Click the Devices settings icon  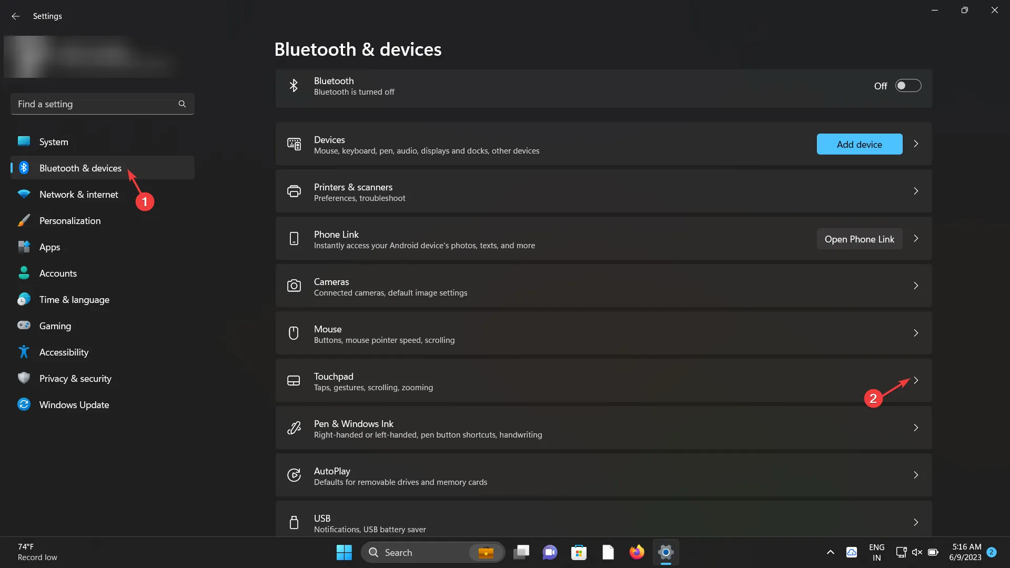(294, 144)
